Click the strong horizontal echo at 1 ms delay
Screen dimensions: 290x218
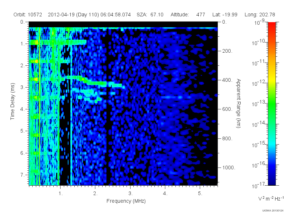click(58, 42)
